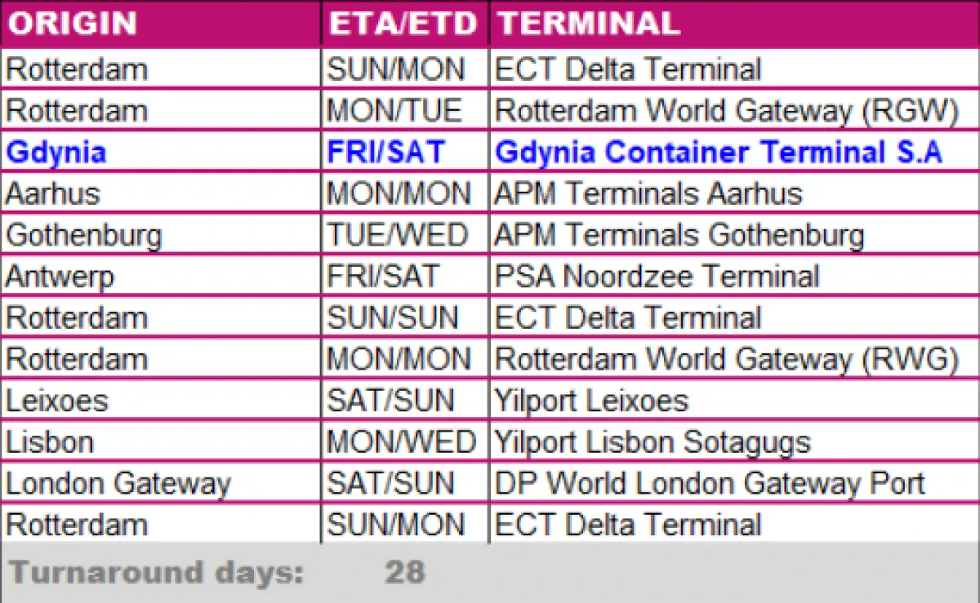Click the ETA/ETD column header
Image resolution: width=980 pixels, height=603 pixels.
403,24
